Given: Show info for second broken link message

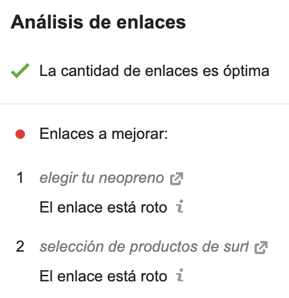Looking at the screenshot, I should (180, 275).
